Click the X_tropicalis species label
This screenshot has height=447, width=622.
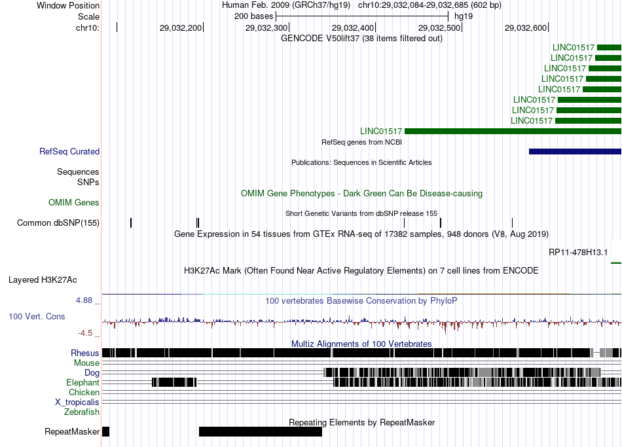click(77, 402)
